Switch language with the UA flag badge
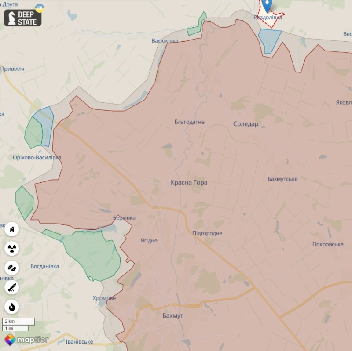This screenshot has height=351, width=352. click(40, 8)
